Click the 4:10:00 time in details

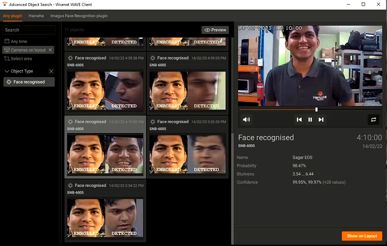[x=369, y=137]
